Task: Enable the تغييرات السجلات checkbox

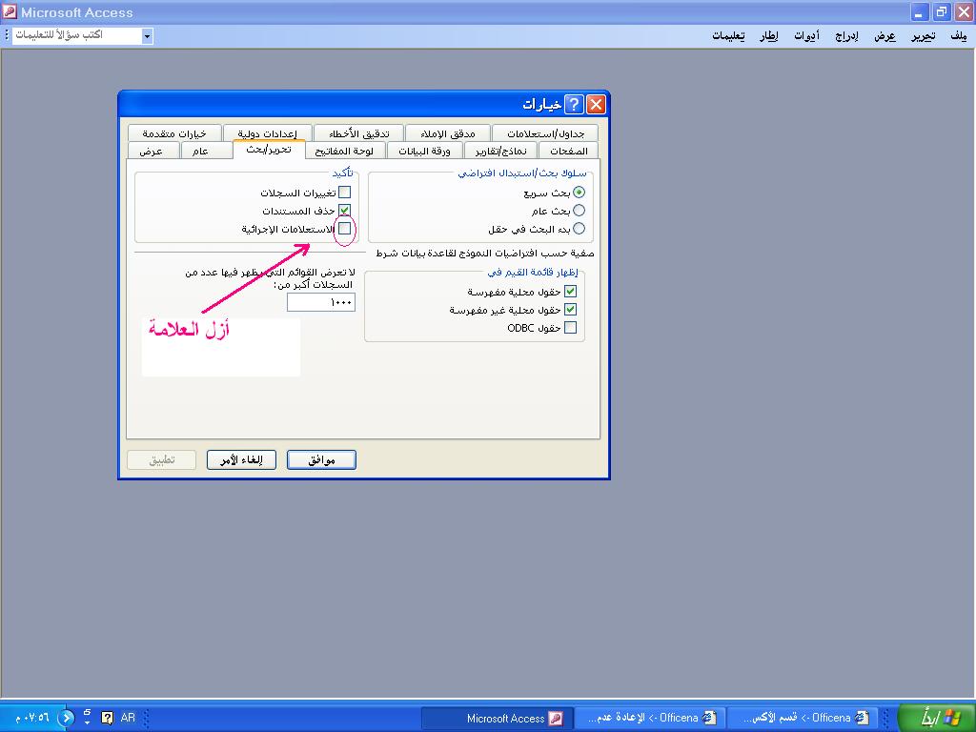Action: click(x=344, y=193)
